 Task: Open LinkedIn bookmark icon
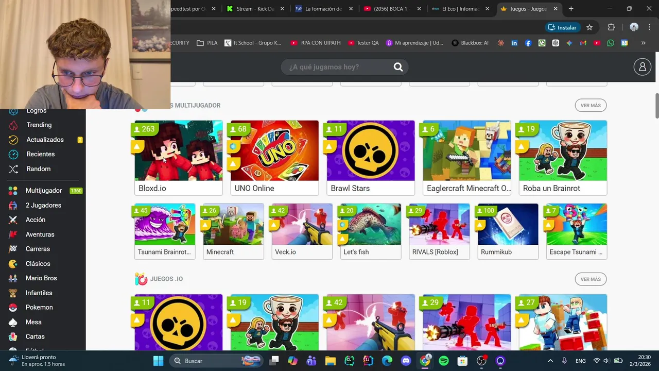click(x=514, y=43)
